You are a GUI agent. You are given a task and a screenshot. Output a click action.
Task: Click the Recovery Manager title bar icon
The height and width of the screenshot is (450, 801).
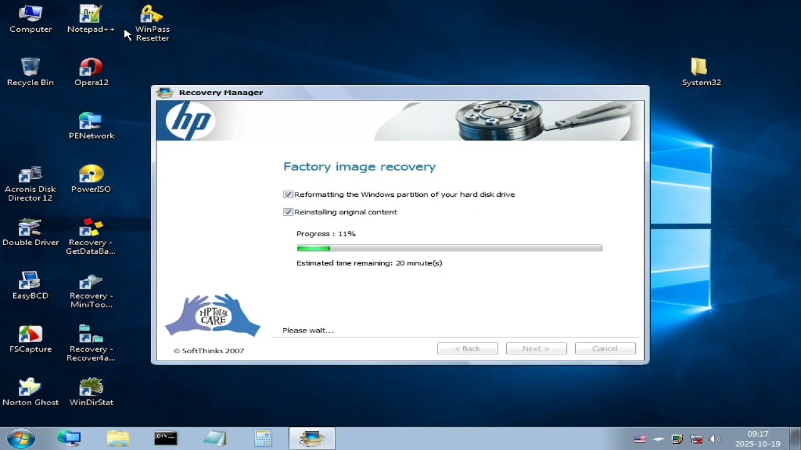[x=165, y=92]
